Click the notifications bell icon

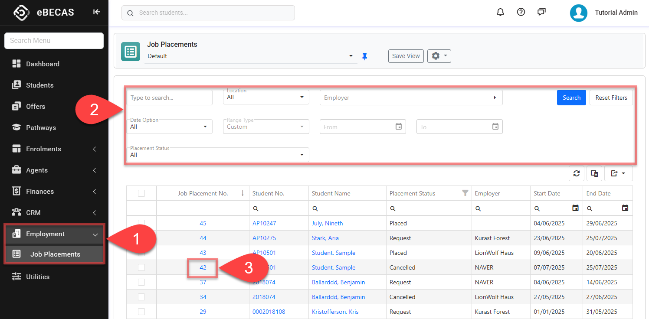click(500, 12)
